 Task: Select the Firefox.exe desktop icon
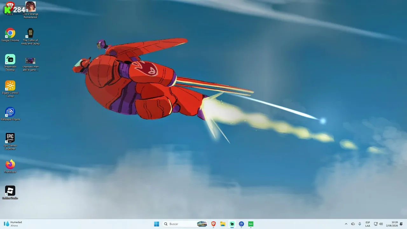(x=10, y=166)
